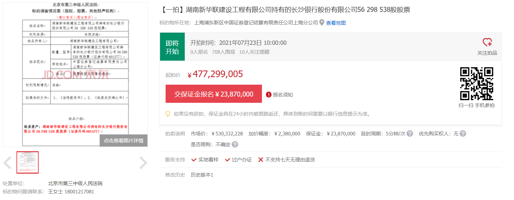Click 708人围观 viewer count
This screenshot has width=514, height=200.
(224, 52)
